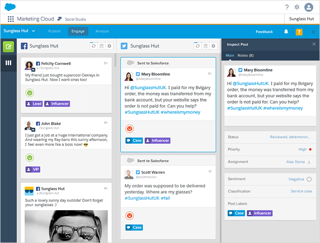The height and width of the screenshot is (243, 320).
Task: Open @SunglassHutUK mention in Inspect Post panel
Action: [251, 84]
